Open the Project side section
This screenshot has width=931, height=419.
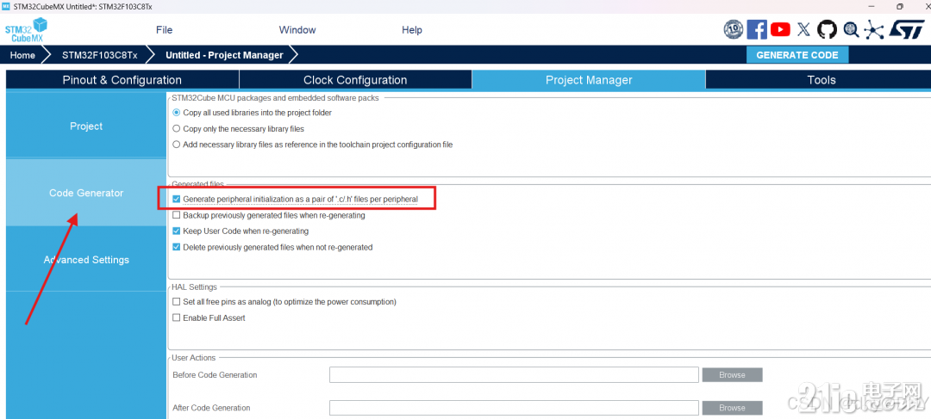click(x=86, y=126)
